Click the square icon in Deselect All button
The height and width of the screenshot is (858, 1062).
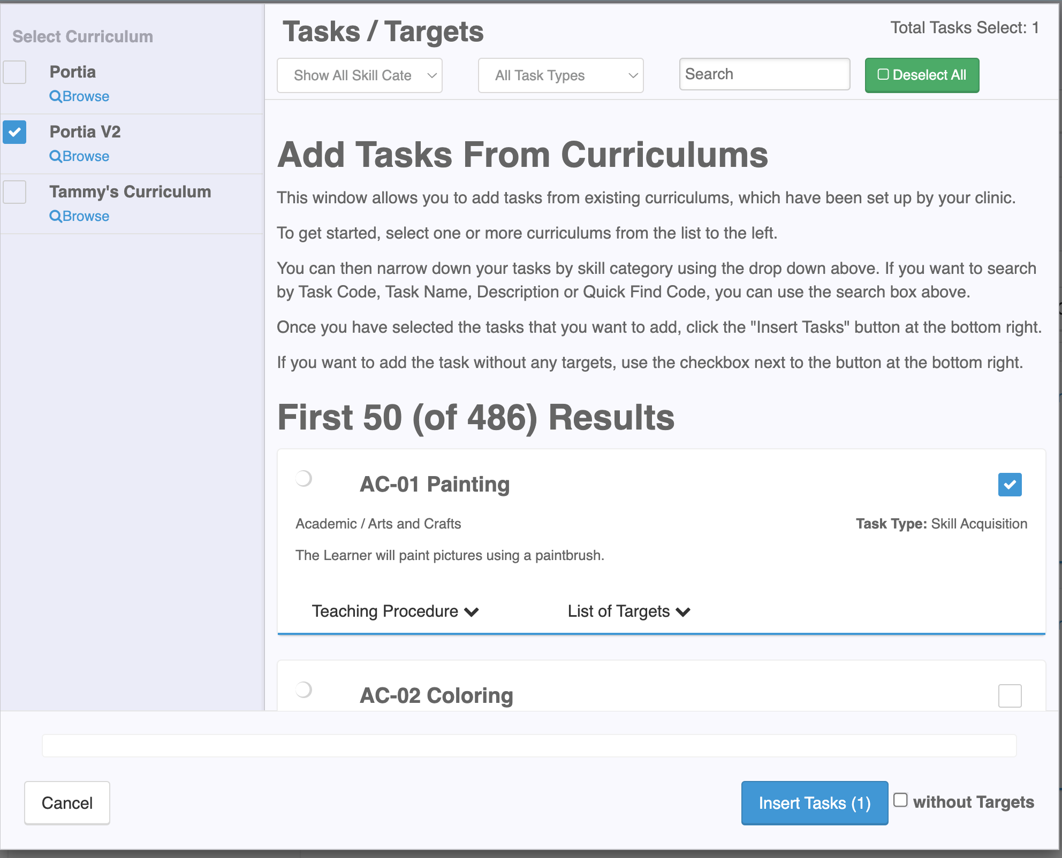pos(883,75)
